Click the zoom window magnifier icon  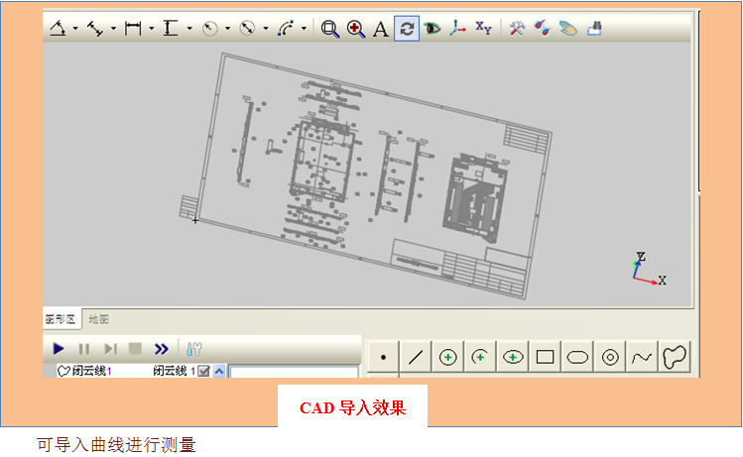pyautogui.click(x=329, y=29)
